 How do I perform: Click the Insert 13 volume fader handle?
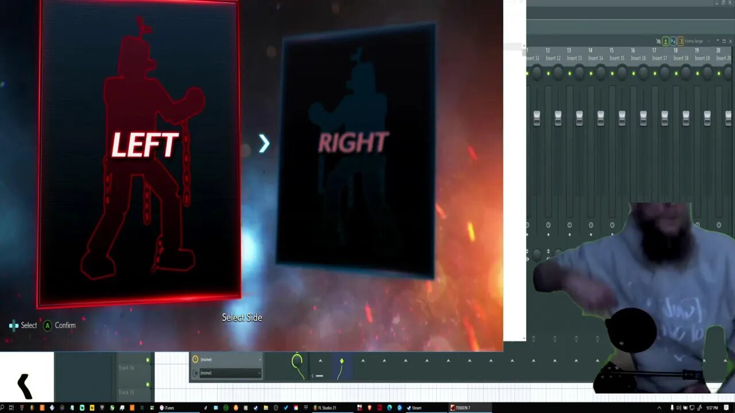coord(579,118)
